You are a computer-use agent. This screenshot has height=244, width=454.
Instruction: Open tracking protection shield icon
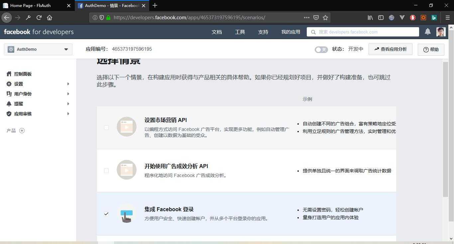pyautogui.click(x=102, y=18)
